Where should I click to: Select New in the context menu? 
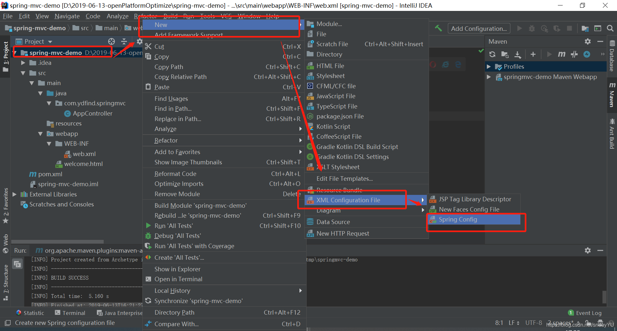tap(224, 25)
